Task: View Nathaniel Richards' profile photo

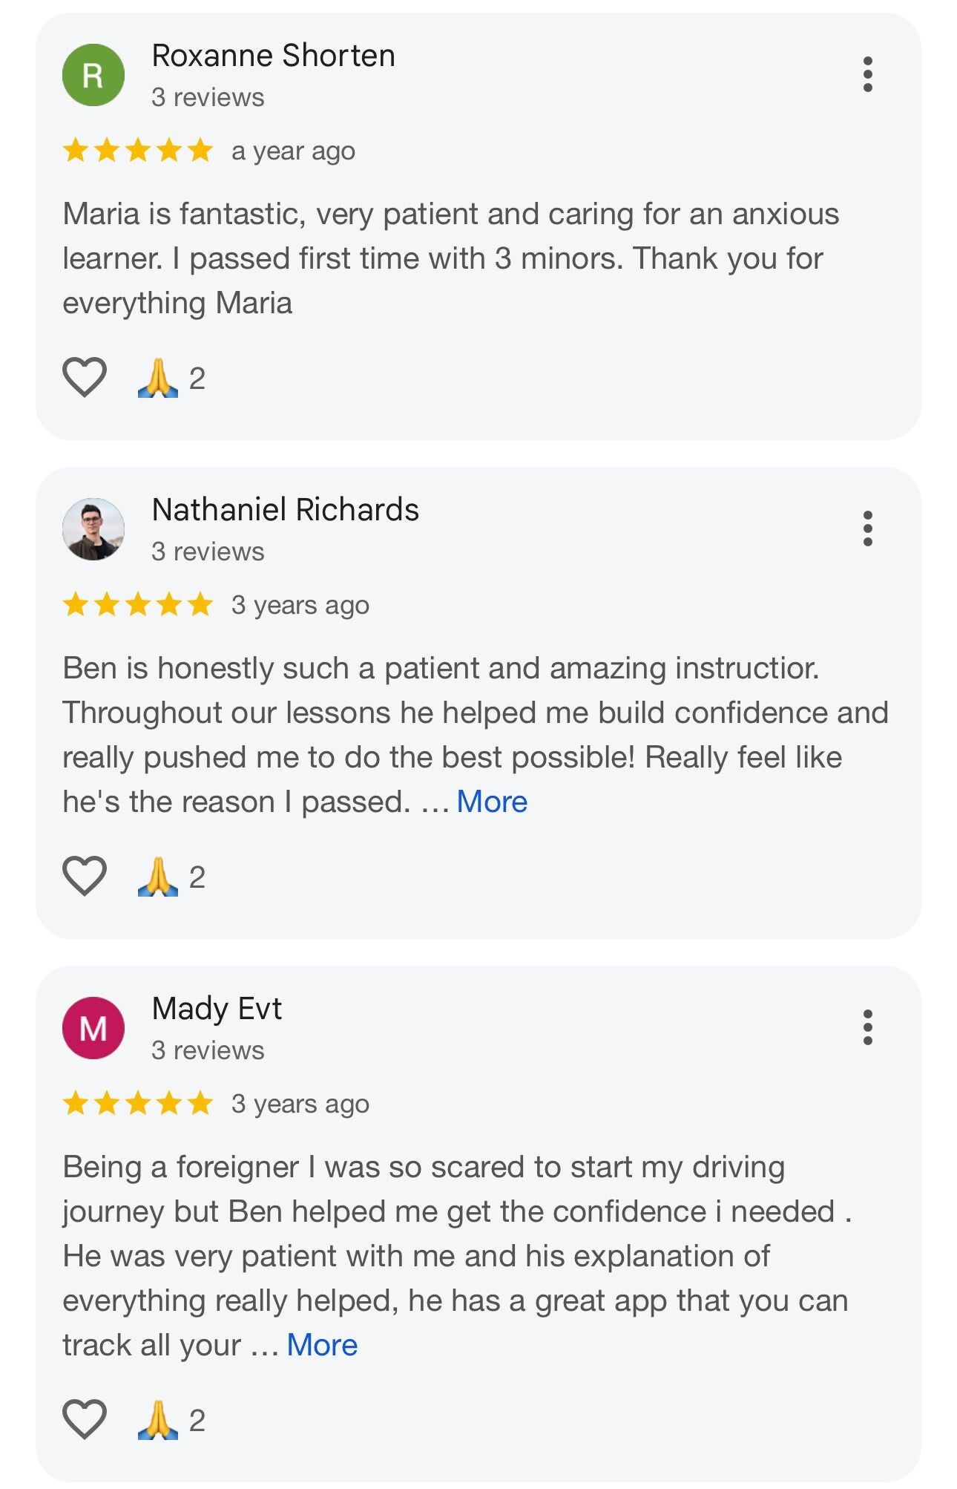Action: [93, 529]
